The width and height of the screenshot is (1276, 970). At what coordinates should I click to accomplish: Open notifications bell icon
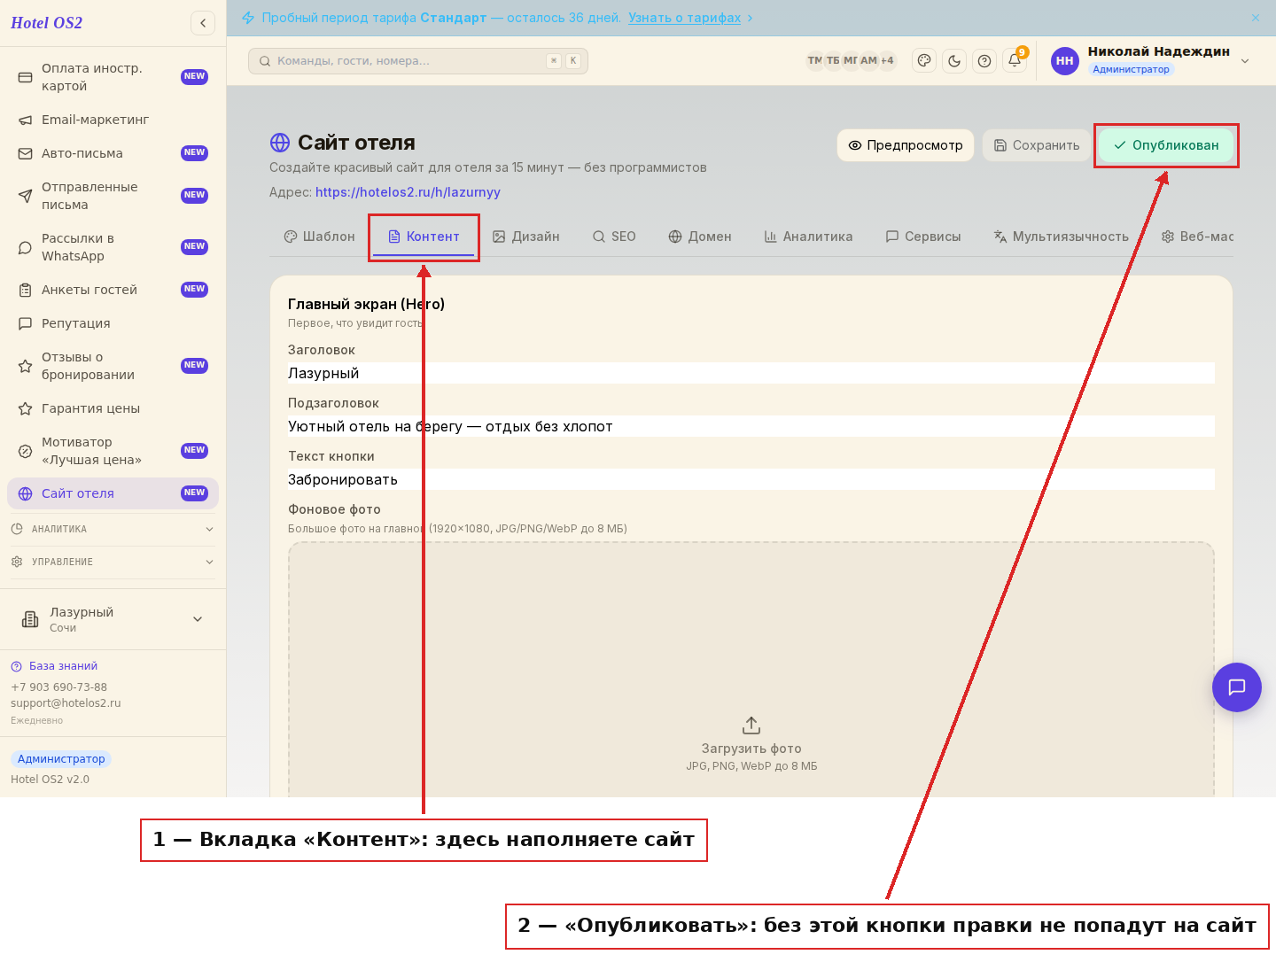[1015, 60]
